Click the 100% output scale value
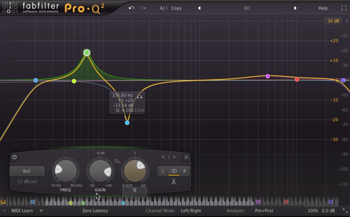The height and width of the screenshot is (217, 350). pos(313,211)
